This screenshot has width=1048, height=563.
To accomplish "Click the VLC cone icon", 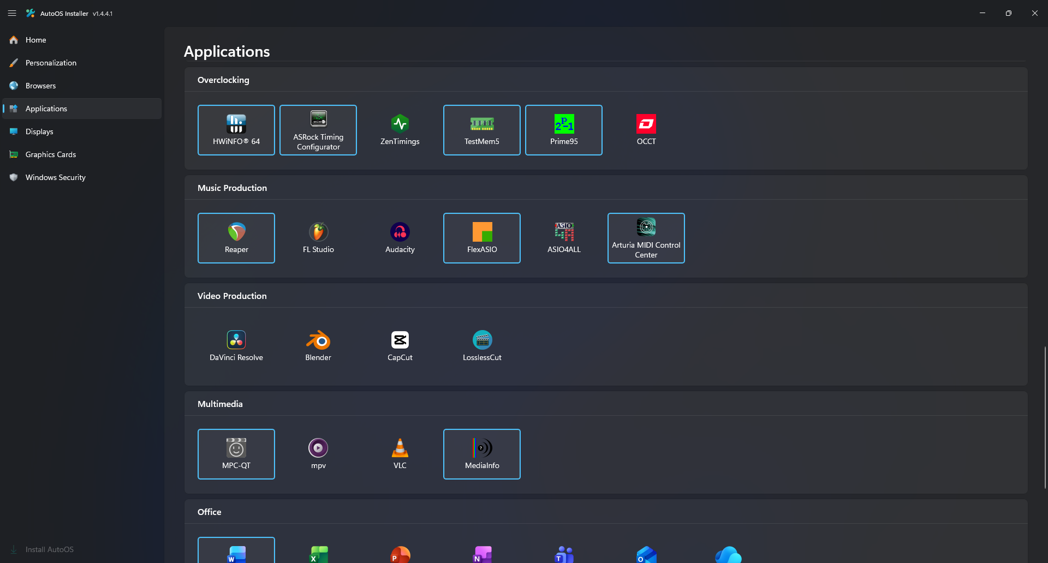I will pyautogui.click(x=400, y=448).
